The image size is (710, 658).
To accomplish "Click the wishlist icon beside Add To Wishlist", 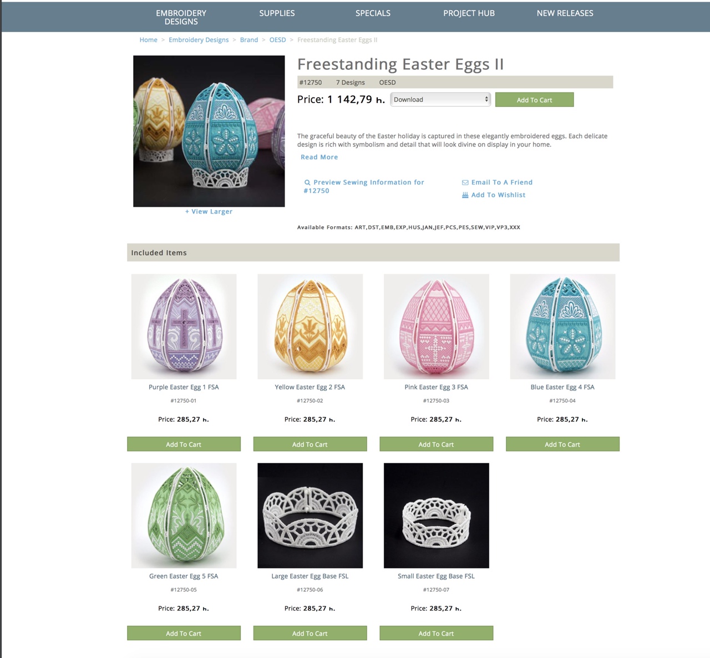I will pyautogui.click(x=465, y=195).
